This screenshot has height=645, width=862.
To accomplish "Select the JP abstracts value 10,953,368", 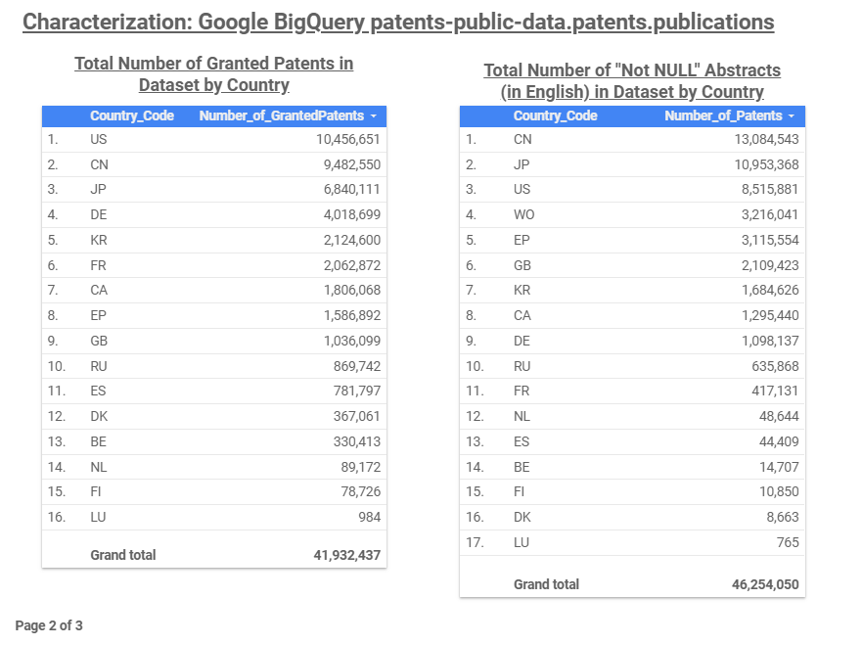I will 766,164.
